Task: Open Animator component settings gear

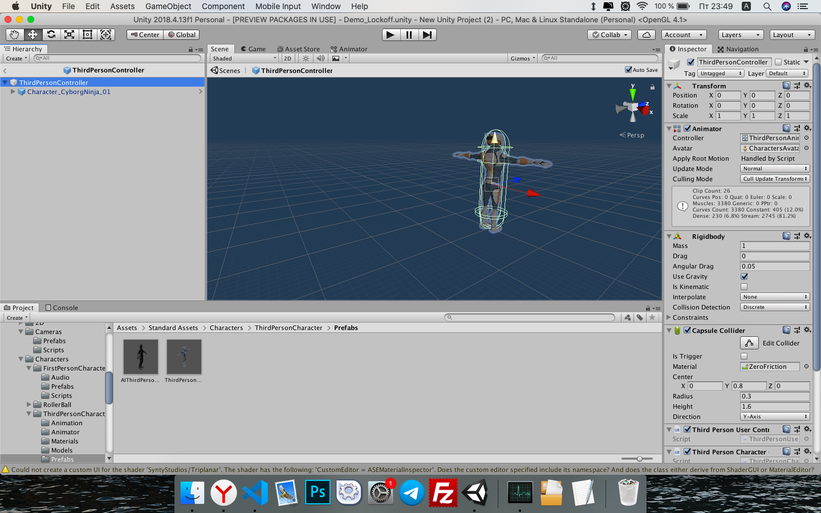Action: click(807, 128)
